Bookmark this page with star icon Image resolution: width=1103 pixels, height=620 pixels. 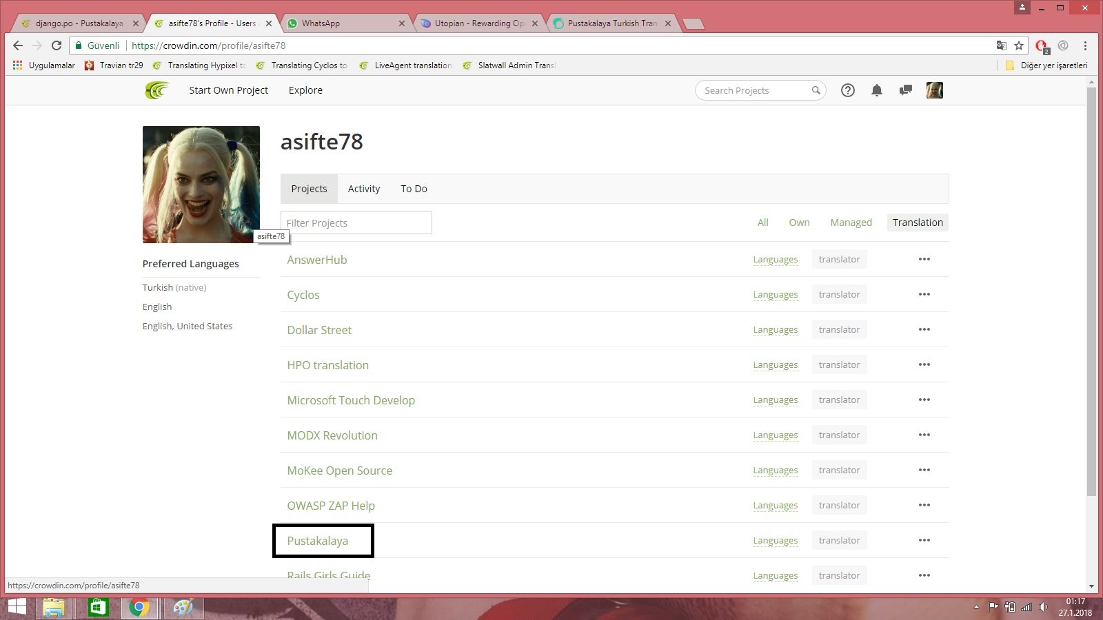(x=1019, y=45)
